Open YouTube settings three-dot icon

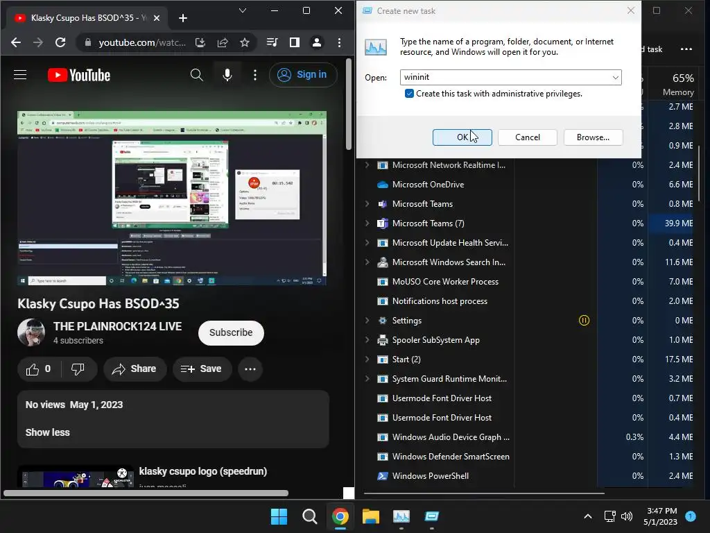coord(255,75)
